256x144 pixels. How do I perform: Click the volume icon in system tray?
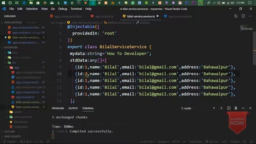232,3
